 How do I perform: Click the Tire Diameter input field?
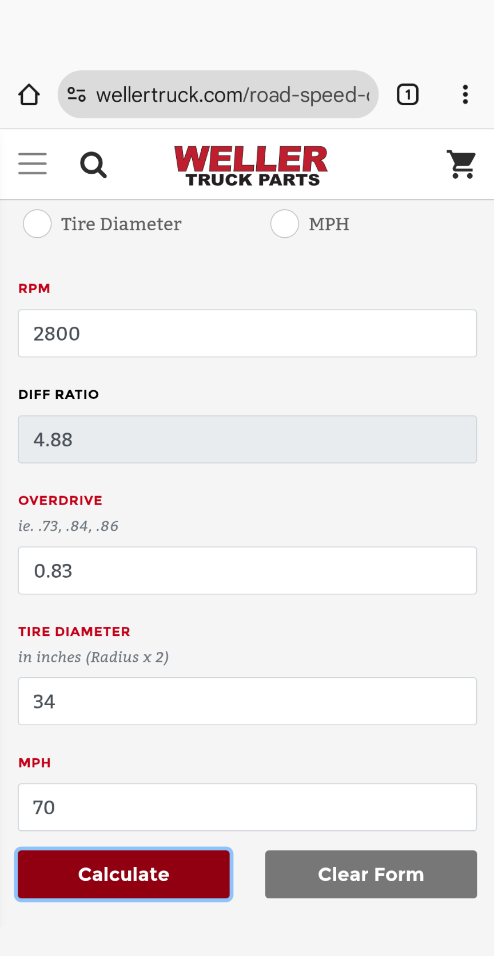click(247, 702)
